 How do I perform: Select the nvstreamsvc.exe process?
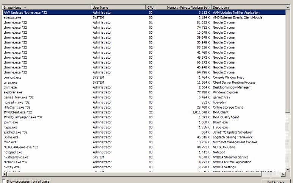pos(144,157)
